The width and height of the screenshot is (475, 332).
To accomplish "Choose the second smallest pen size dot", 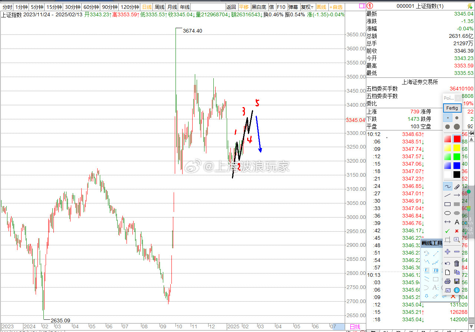I will click(x=457, y=118).
